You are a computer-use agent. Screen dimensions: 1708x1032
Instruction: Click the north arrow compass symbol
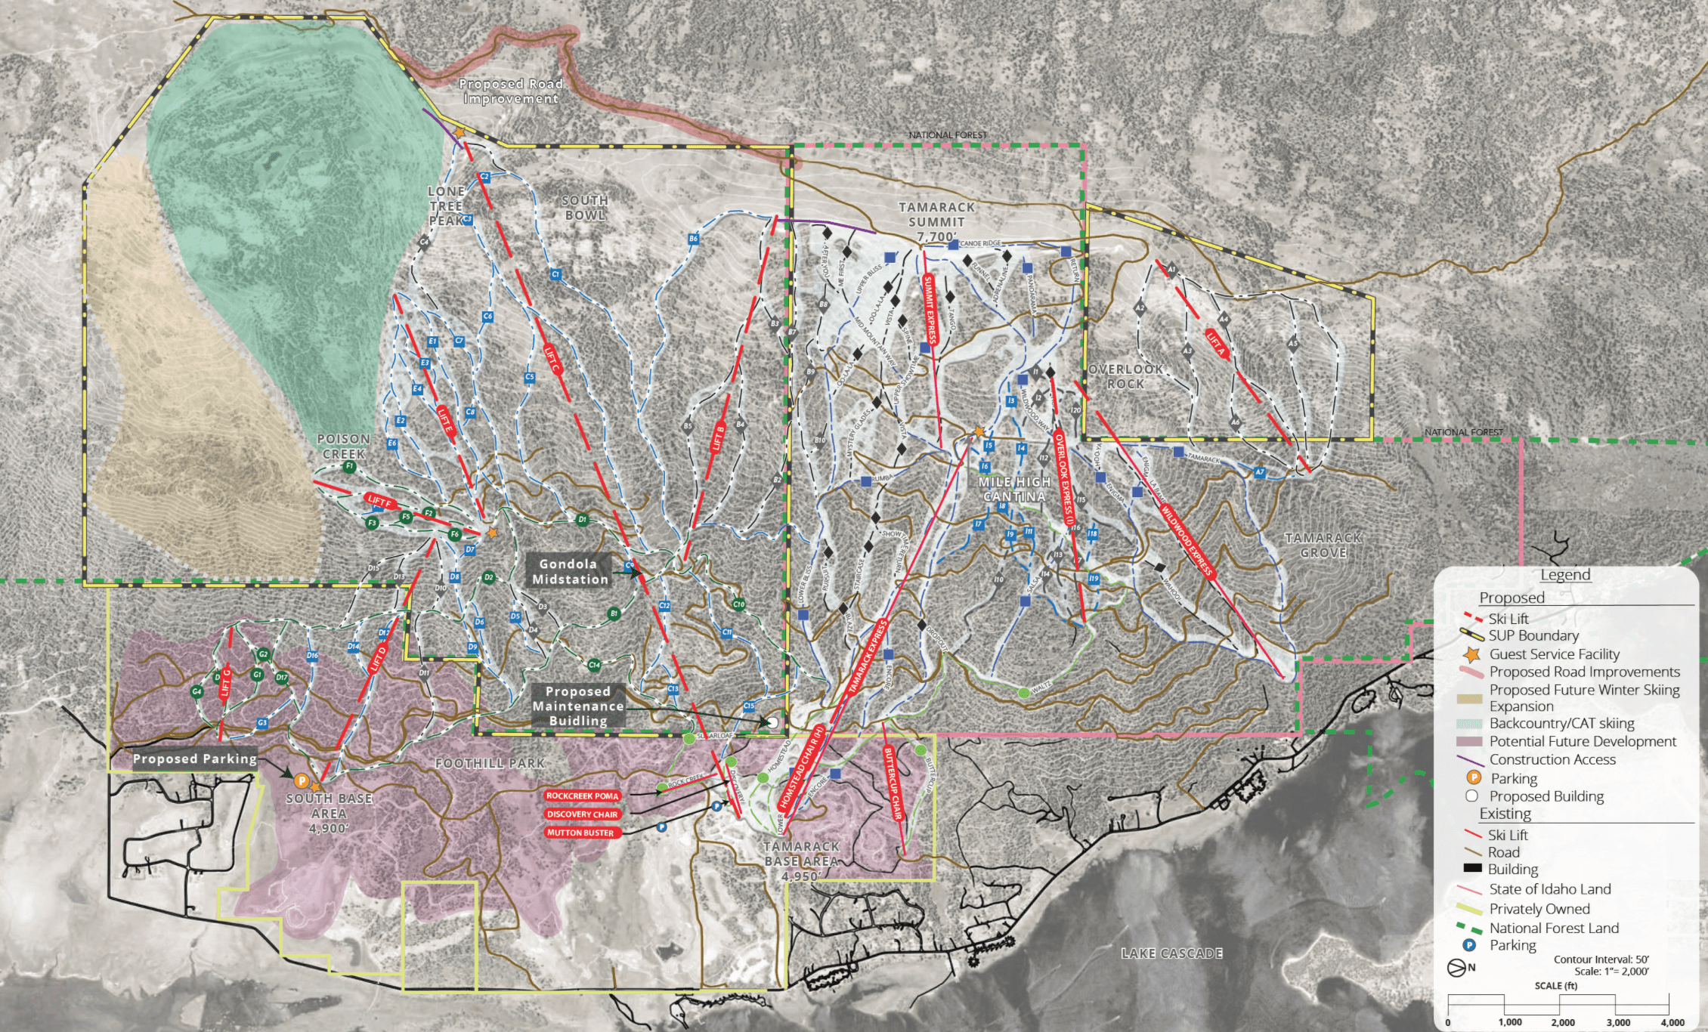pos(1455,968)
